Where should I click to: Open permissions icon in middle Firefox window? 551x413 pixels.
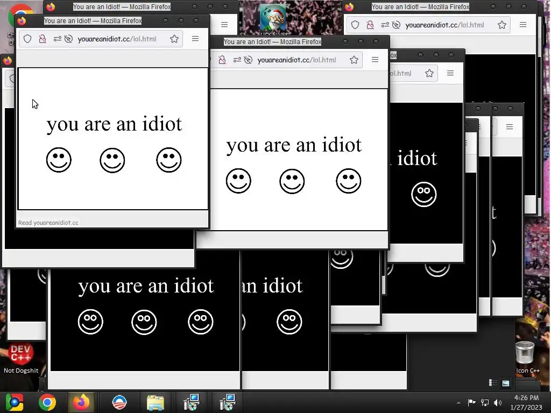click(x=237, y=60)
